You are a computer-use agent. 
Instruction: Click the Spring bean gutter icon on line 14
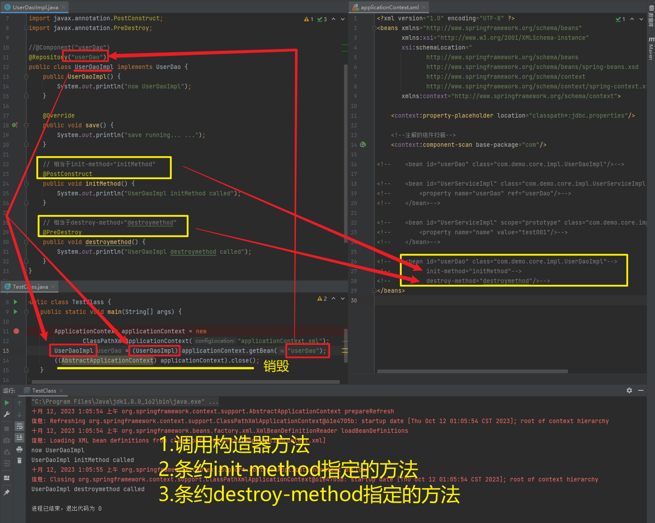pos(363,145)
